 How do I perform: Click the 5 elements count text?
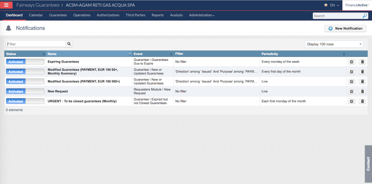[15, 110]
